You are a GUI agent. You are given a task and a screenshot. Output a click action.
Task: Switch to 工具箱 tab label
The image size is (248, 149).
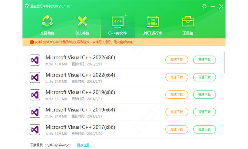click(188, 33)
